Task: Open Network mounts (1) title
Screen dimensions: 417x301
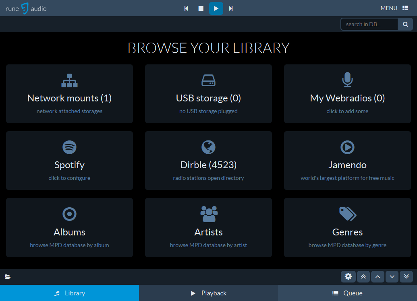Action: tap(69, 98)
